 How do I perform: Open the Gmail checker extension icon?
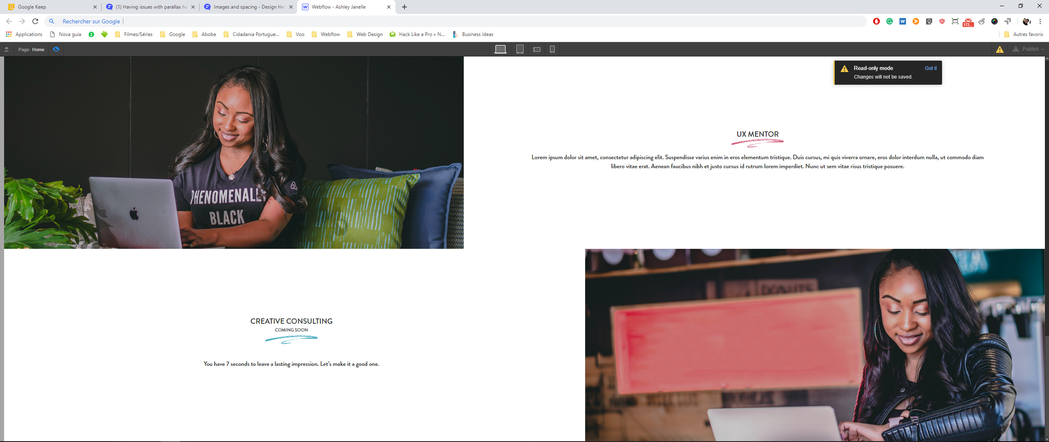pos(968,22)
